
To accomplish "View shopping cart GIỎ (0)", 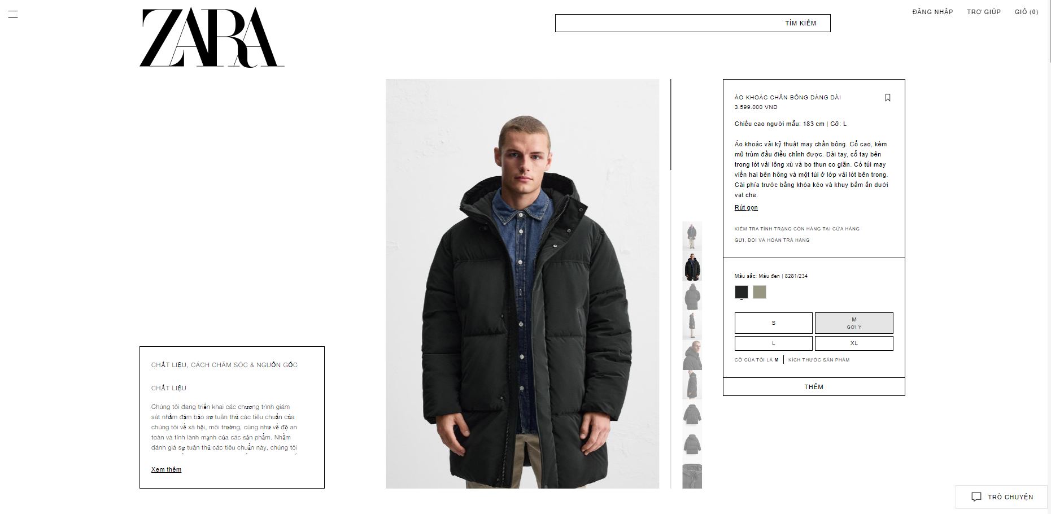I will tap(1026, 12).
